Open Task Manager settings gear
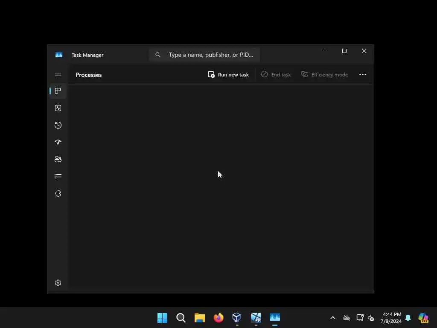Viewport: 437px width, 328px height. 58,283
